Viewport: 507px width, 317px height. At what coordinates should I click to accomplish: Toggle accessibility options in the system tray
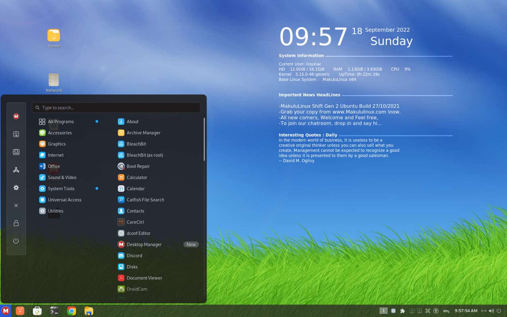coord(436,311)
